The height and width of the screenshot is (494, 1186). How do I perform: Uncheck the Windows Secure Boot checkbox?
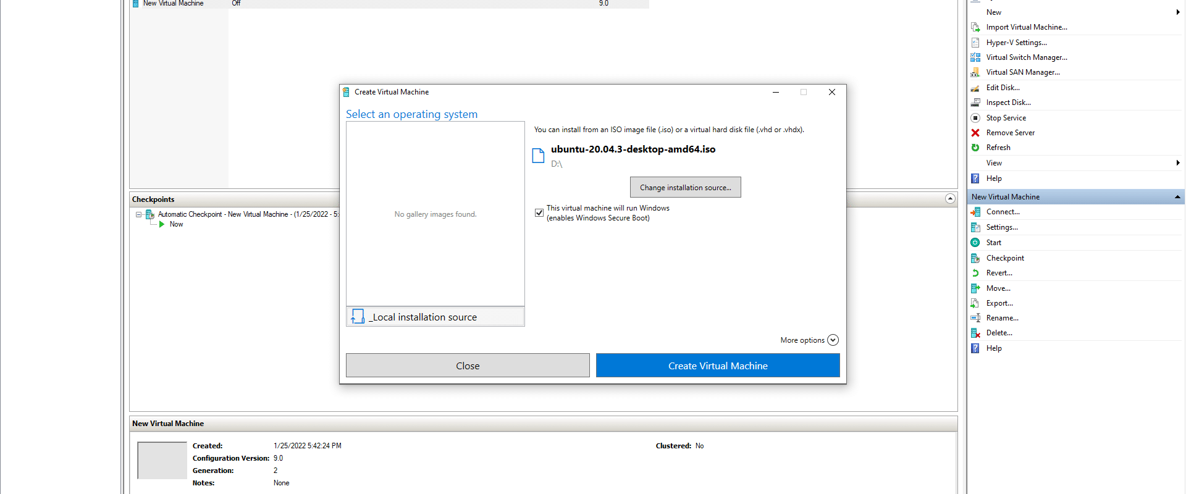click(539, 212)
